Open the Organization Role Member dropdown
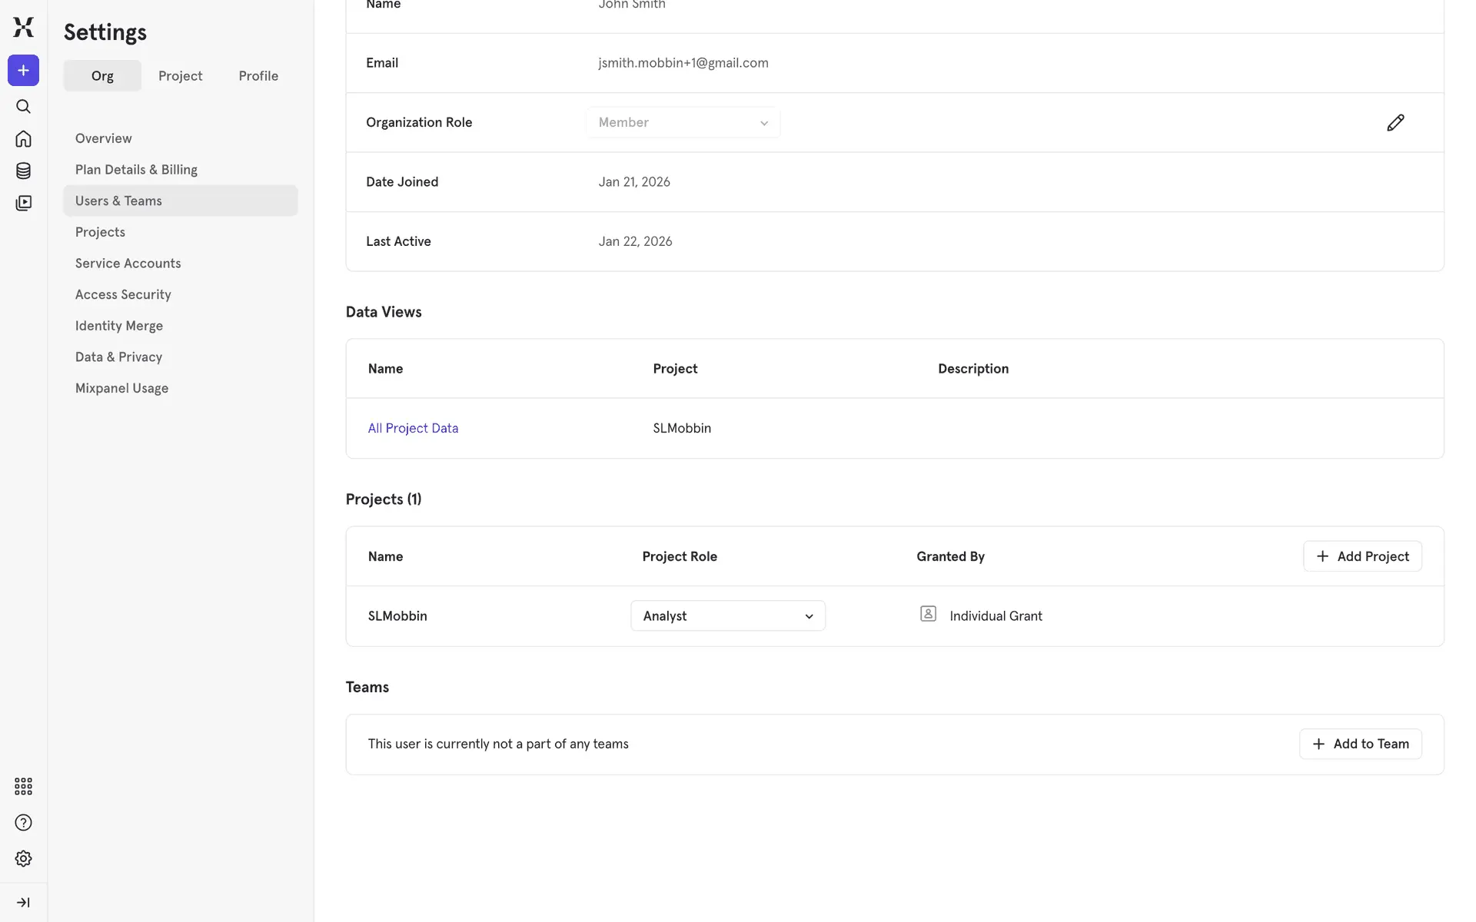 [x=683, y=123]
